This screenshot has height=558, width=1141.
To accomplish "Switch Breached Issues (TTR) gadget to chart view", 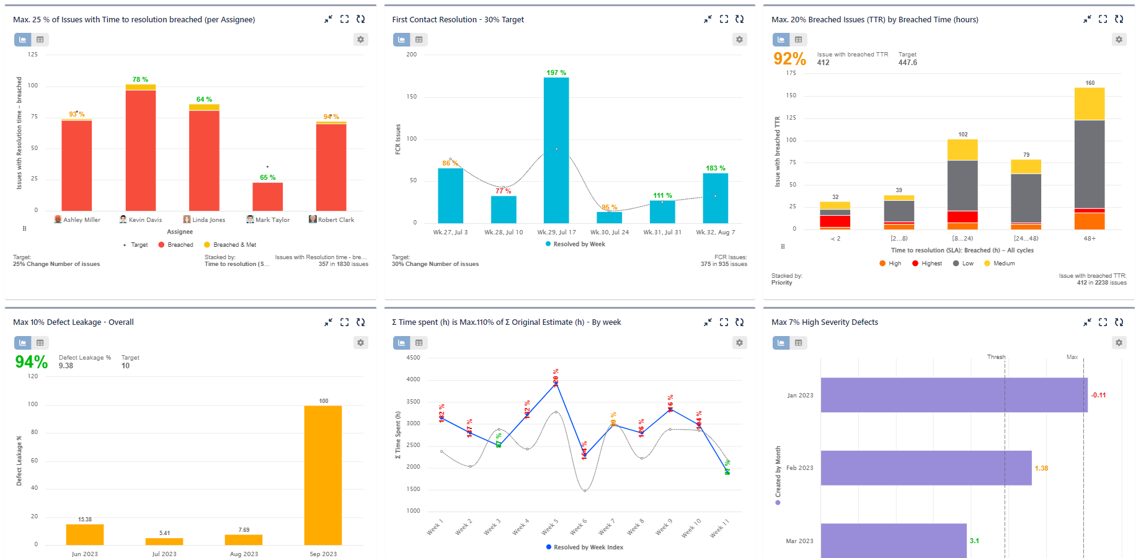I will pyautogui.click(x=781, y=40).
